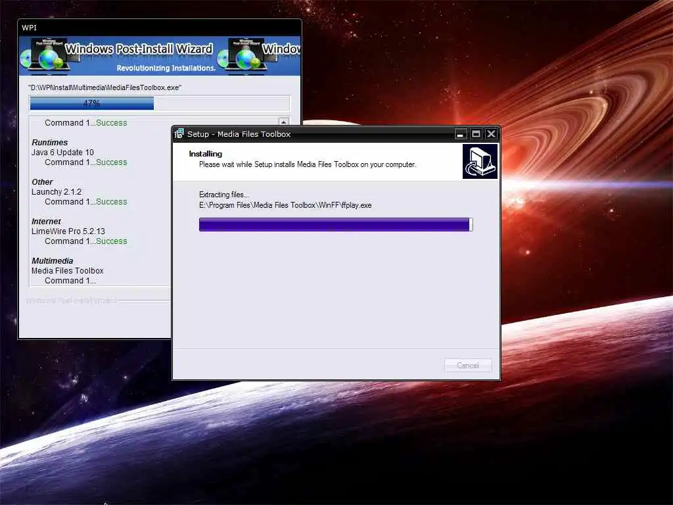Click 'Command 1...' under Media Files Toolbox

[70, 281]
